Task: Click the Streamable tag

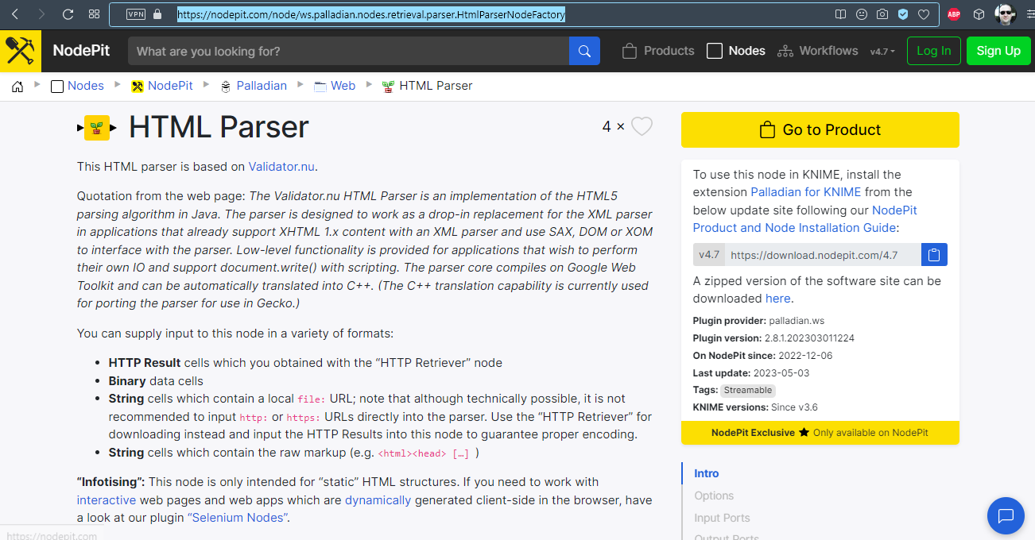Action: pos(748,390)
